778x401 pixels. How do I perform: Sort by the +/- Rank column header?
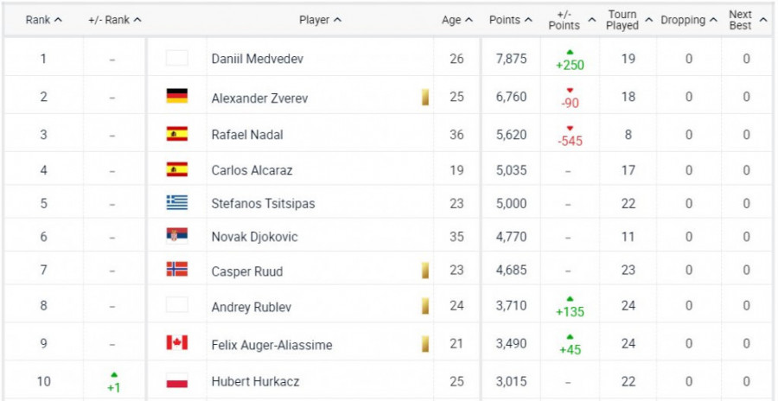114,20
